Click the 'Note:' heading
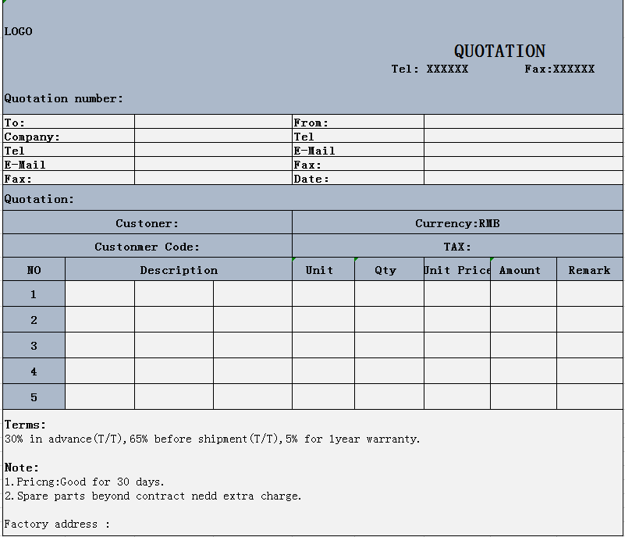The width and height of the screenshot is (625, 537). pos(22,468)
